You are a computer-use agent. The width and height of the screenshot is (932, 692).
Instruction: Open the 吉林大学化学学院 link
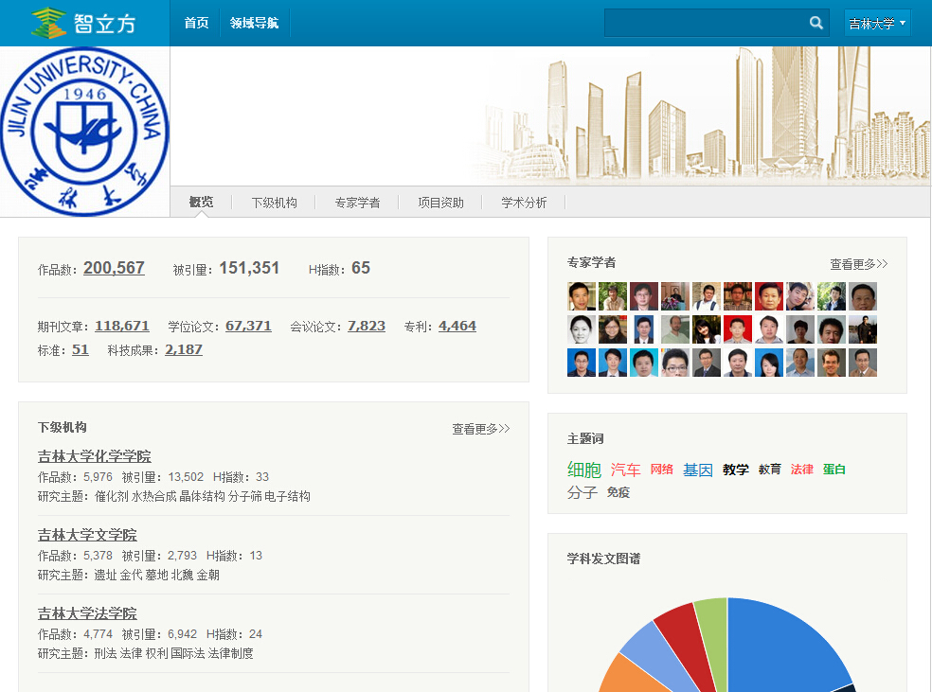point(94,456)
